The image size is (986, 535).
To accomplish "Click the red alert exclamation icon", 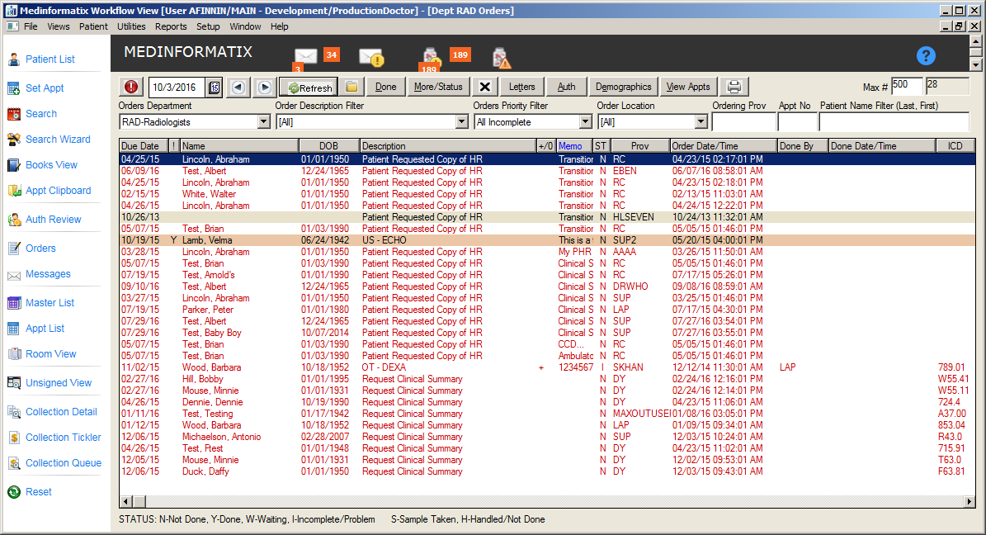I will coord(131,87).
